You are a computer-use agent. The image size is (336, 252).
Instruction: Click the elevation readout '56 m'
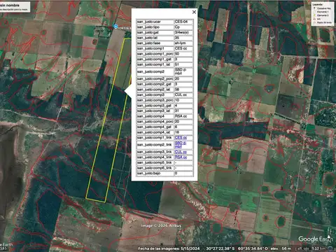click(x=286, y=248)
